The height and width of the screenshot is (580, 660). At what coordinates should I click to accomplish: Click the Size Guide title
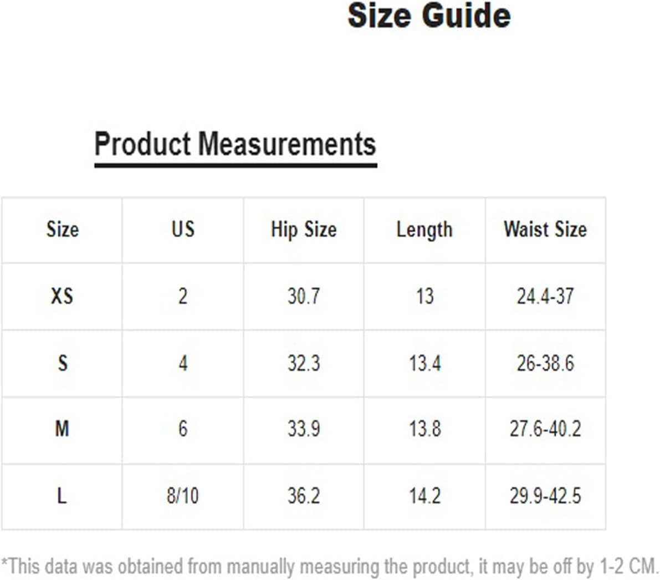pyautogui.click(x=429, y=16)
